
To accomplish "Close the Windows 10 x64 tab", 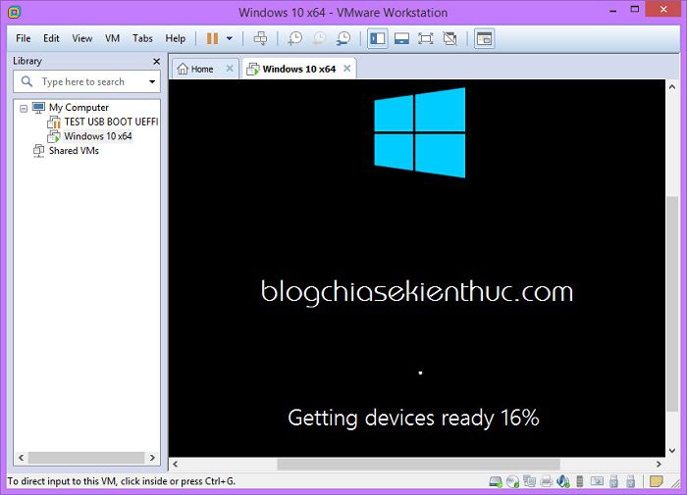I will click(x=347, y=69).
